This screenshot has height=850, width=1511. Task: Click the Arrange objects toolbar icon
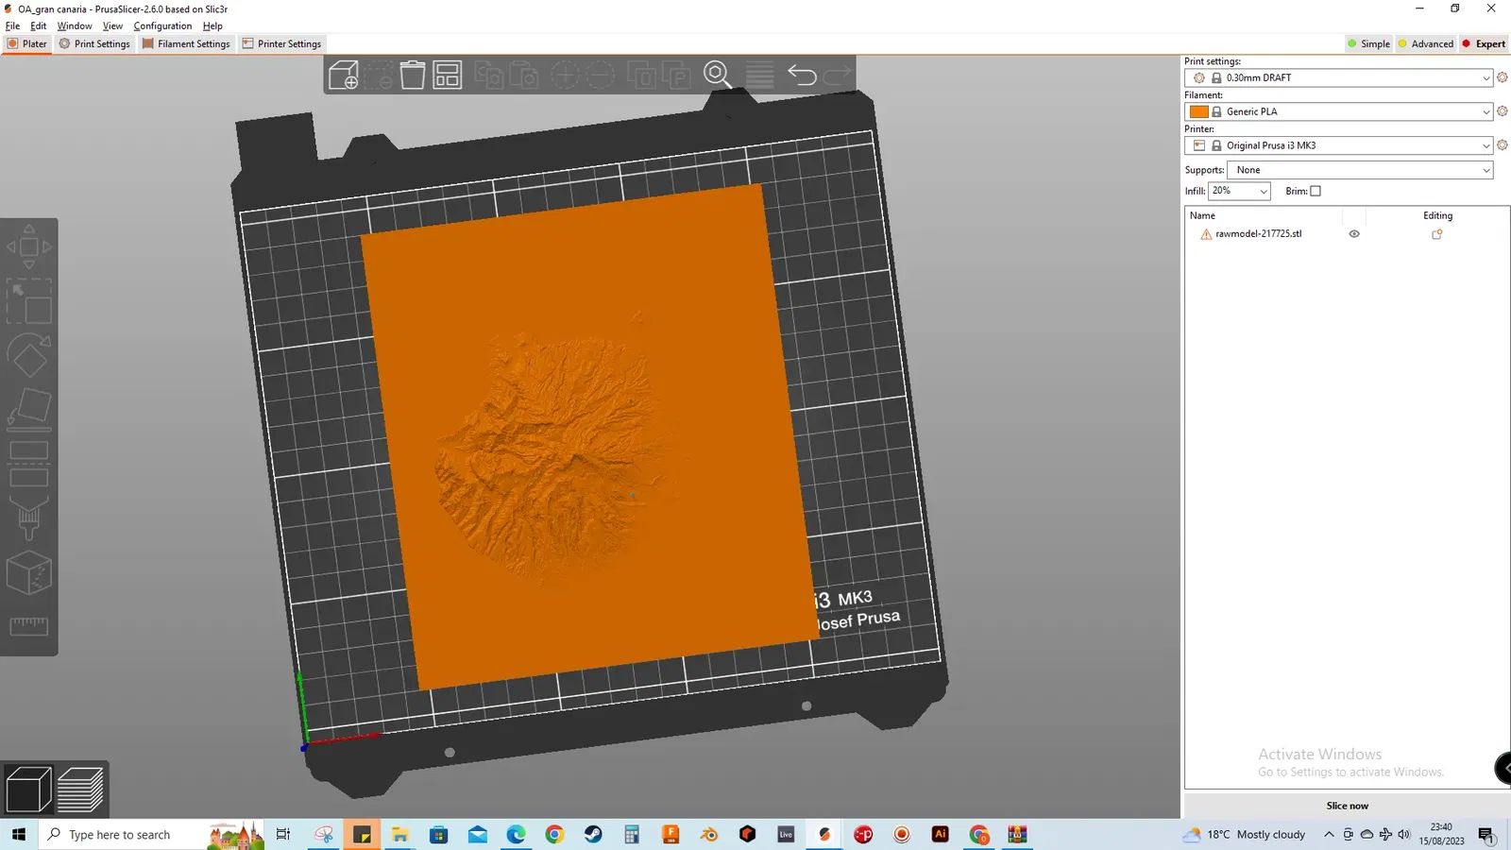coord(447,75)
